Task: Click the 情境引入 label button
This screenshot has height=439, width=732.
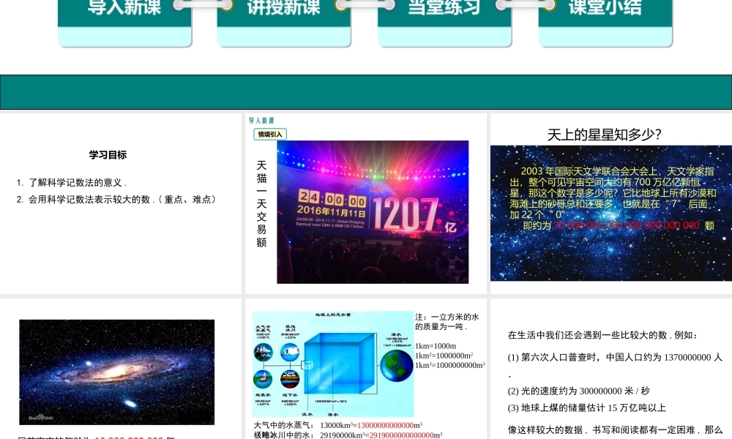Action: [270, 135]
